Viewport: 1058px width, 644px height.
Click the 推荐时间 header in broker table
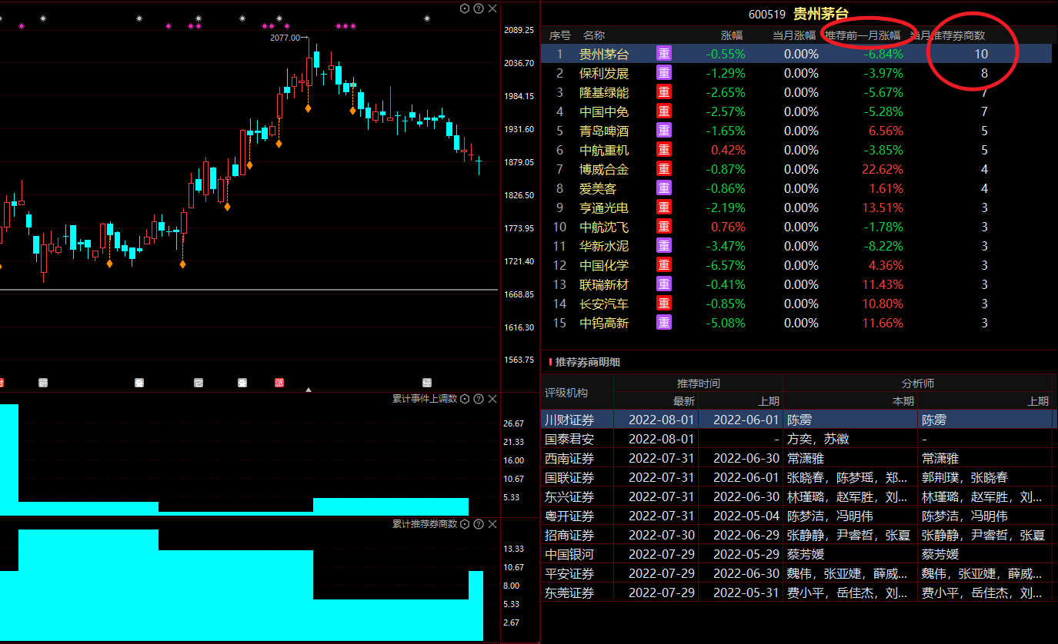[699, 383]
